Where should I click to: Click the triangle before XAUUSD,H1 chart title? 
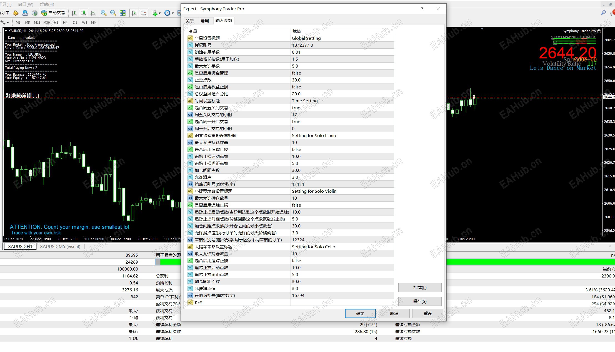click(6, 31)
